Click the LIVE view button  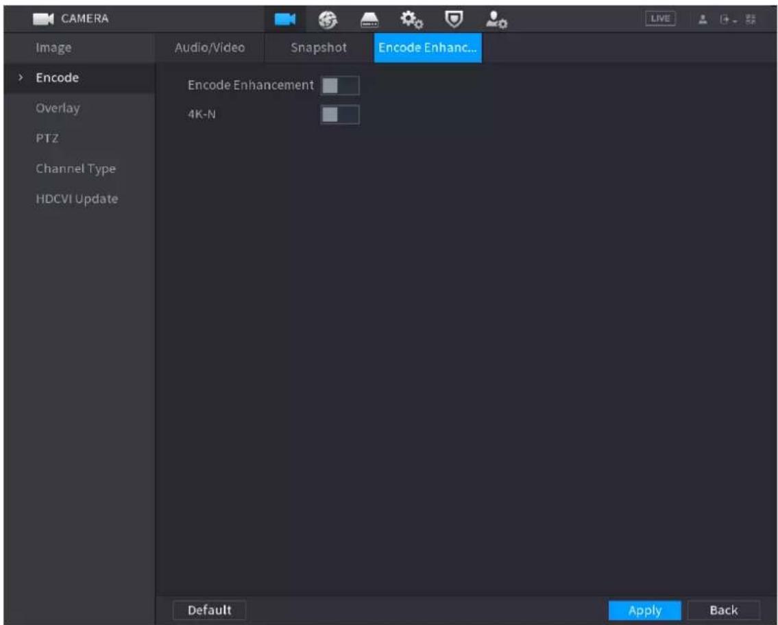tap(660, 19)
